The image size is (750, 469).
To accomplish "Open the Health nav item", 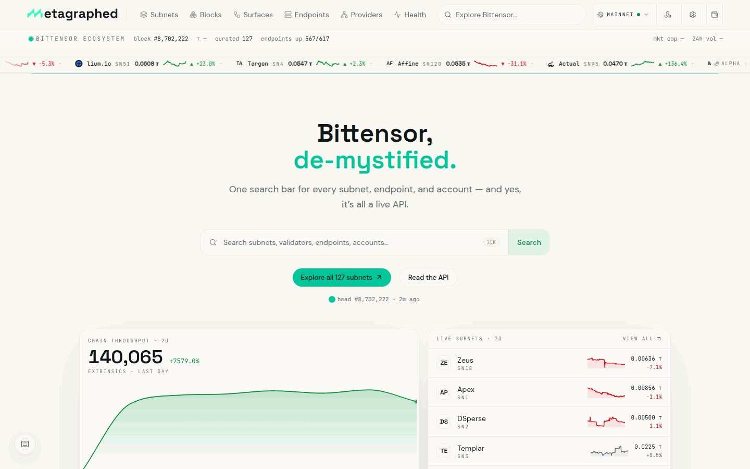I will (x=410, y=15).
